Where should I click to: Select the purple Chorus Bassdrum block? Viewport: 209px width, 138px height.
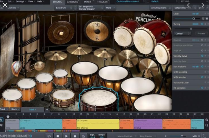click(x=148, y=124)
